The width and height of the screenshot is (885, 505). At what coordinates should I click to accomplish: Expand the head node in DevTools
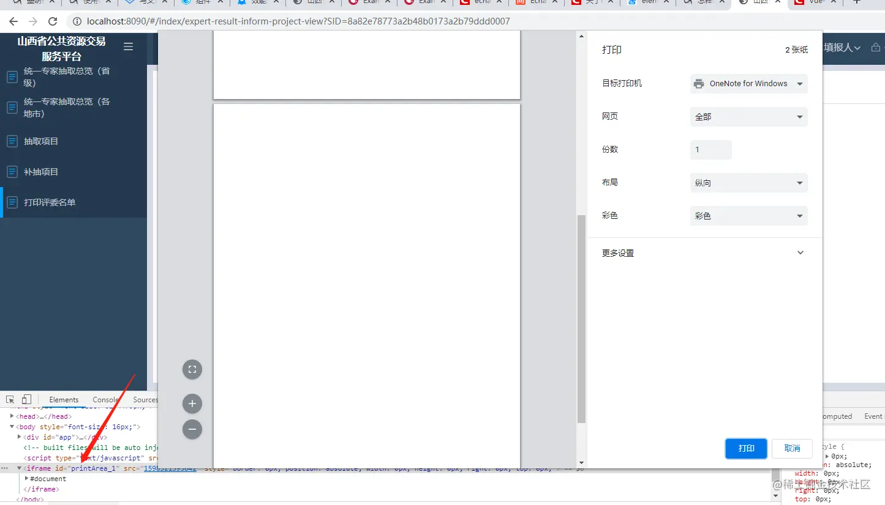pos(12,416)
